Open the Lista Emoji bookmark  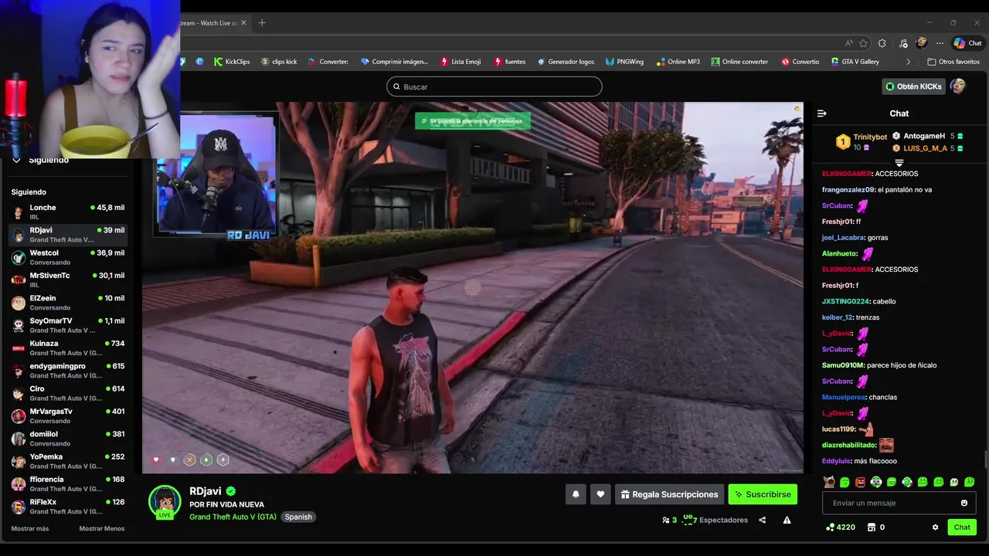click(x=461, y=62)
